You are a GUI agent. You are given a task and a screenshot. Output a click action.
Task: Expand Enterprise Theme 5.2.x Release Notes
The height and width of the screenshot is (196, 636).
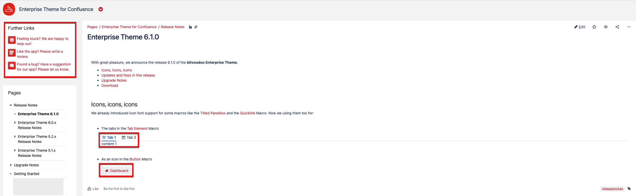click(15, 136)
